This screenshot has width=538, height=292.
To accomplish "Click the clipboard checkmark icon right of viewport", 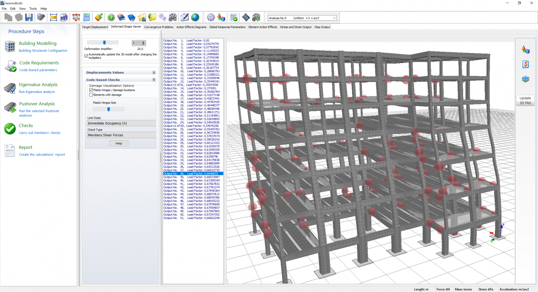I will 525,64.
